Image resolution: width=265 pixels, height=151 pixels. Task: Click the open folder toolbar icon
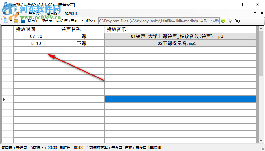click(x=16, y=21)
